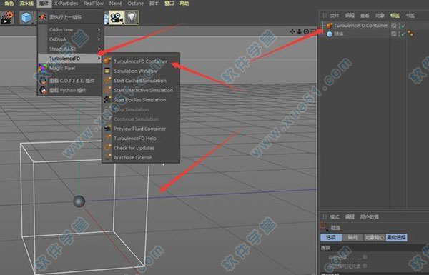429x275 pixels.
Task: Click the blue cube primitive icon
Action: [x=26, y=18]
